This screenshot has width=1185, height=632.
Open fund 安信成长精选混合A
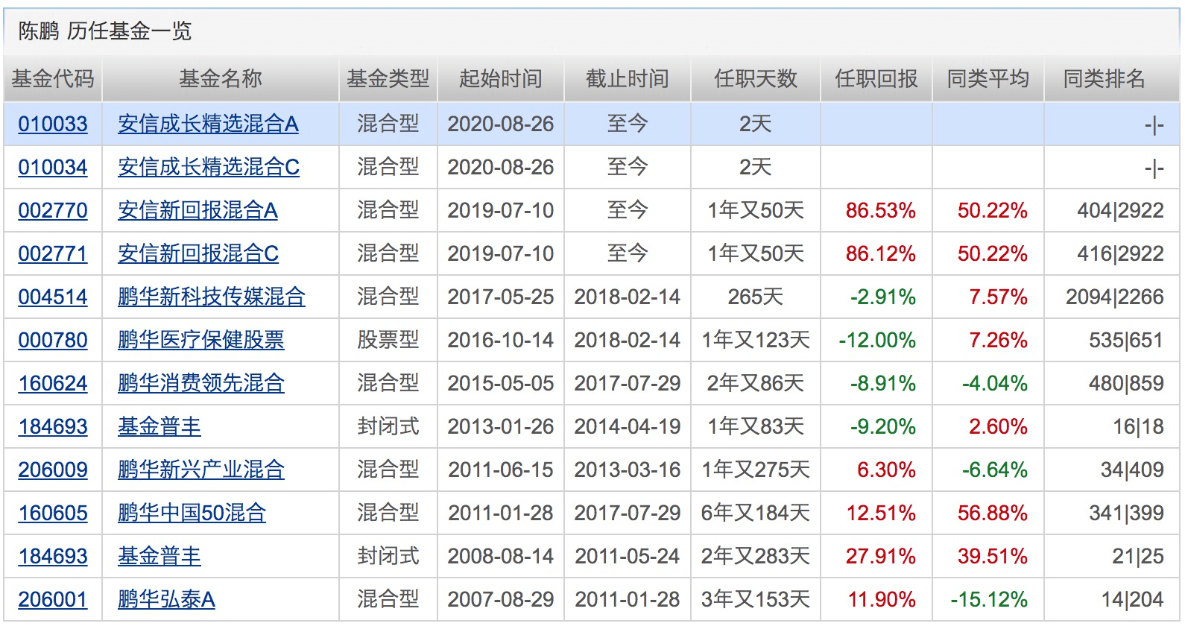coord(208,124)
